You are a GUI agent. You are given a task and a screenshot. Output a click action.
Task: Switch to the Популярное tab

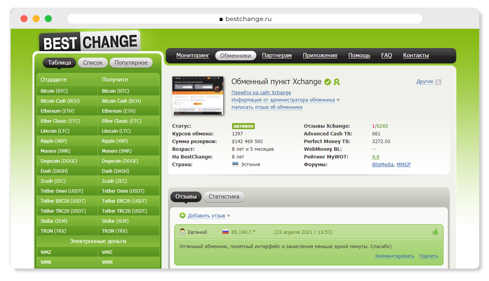131,63
